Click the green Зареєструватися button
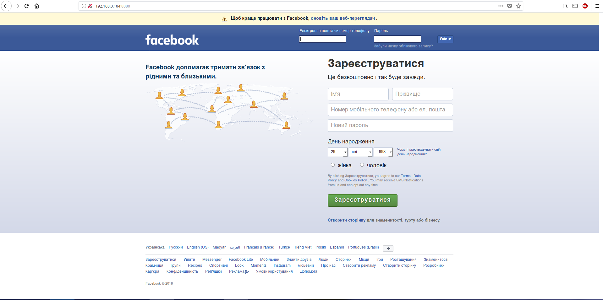This screenshot has width=603, height=300. (363, 201)
